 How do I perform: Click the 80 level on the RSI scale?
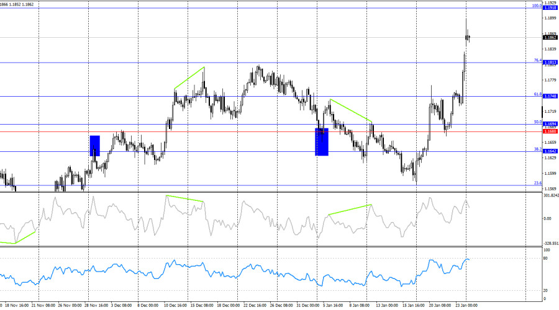coord(546,258)
